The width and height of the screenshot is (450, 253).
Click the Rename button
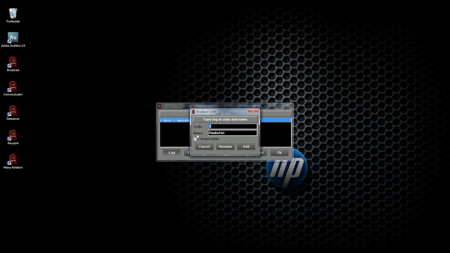225,147
